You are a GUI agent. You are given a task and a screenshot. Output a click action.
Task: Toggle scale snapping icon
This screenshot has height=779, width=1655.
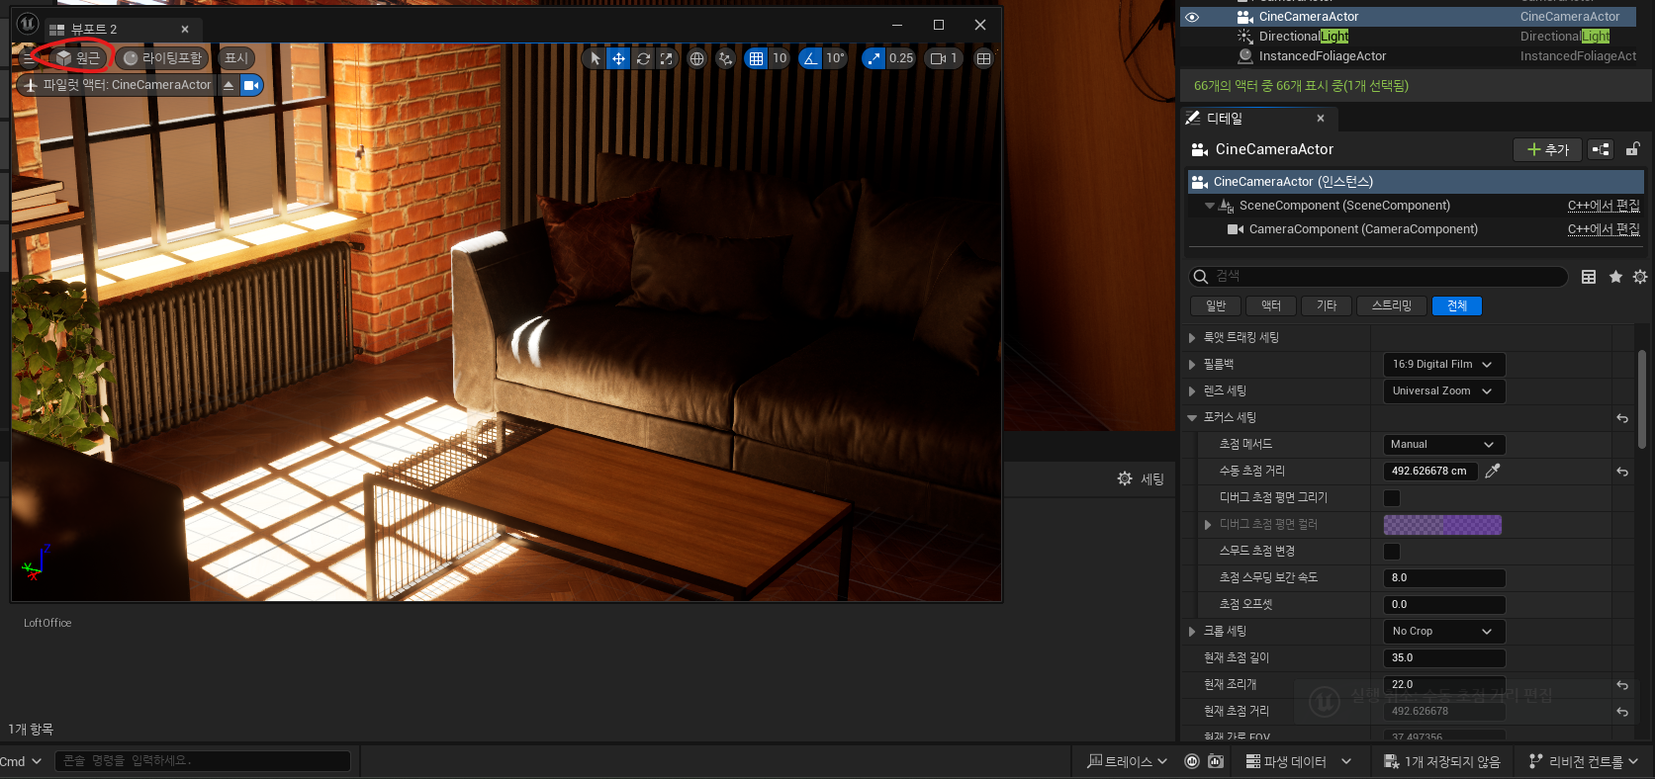[873, 58]
